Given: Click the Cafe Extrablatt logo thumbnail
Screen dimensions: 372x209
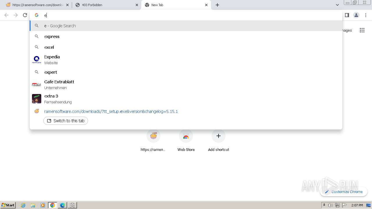Looking at the screenshot, I should [37, 85].
